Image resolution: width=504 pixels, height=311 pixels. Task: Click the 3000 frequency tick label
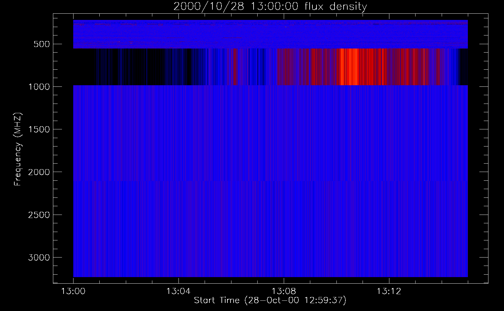pos(39,258)
